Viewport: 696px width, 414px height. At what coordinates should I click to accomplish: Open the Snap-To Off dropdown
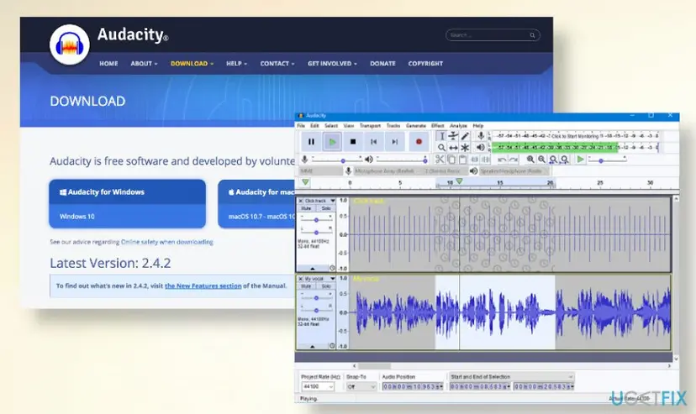click(x=361, y=387)
